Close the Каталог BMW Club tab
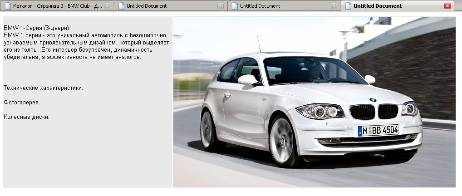This screenshot has width=462, height=196. 107,6
